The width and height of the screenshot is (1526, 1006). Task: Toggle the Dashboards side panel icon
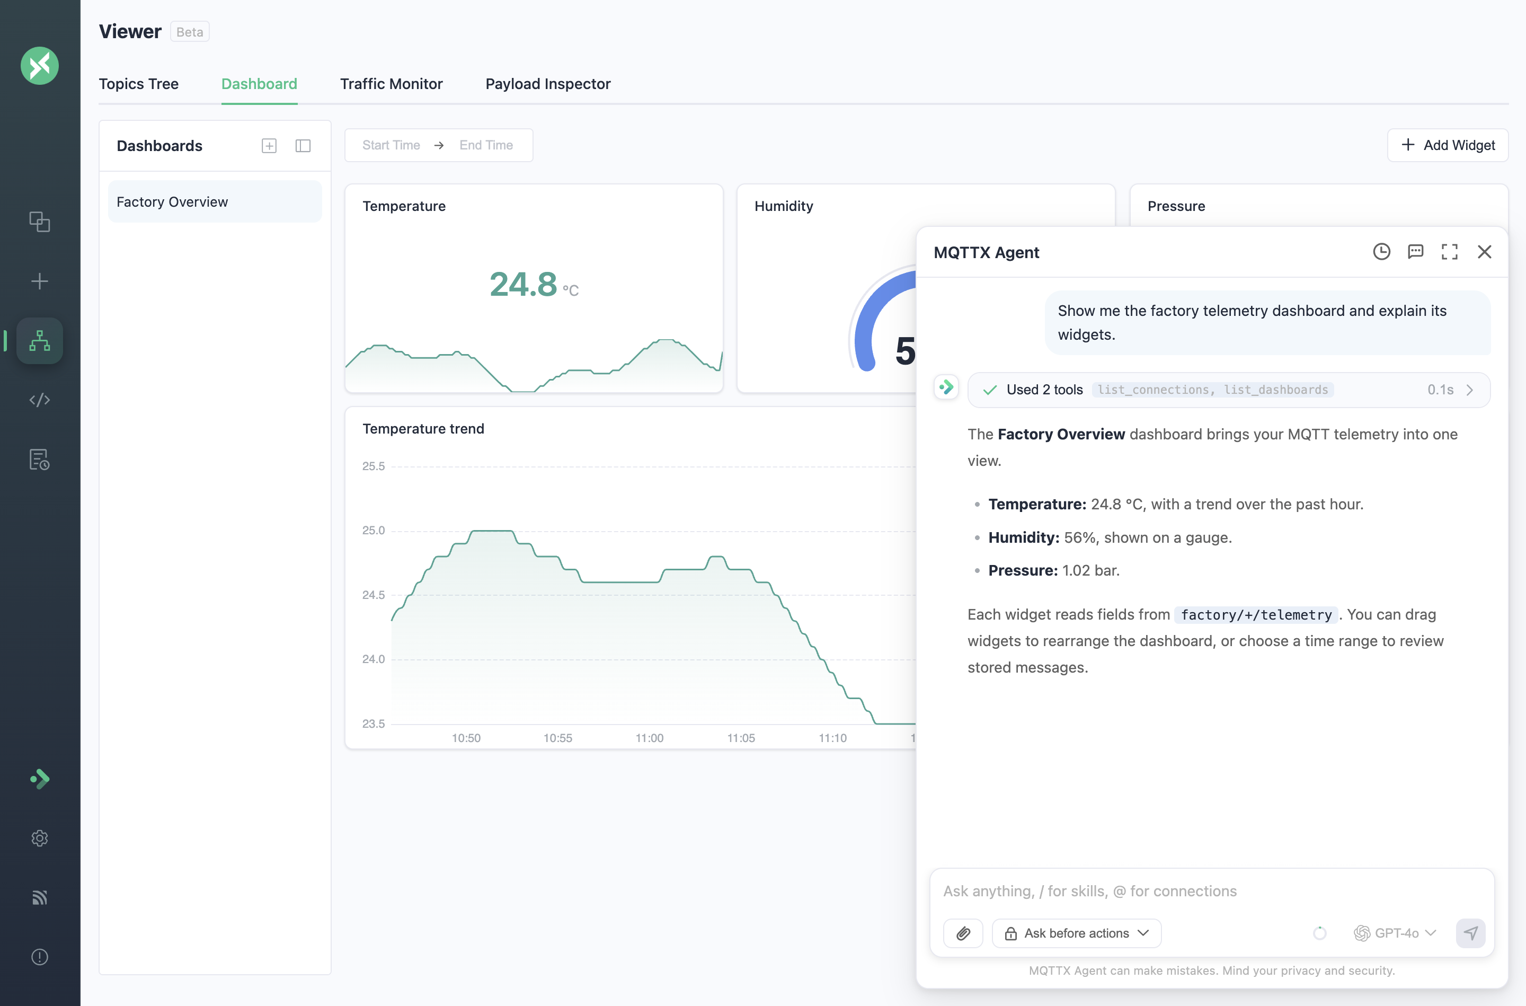303,146
